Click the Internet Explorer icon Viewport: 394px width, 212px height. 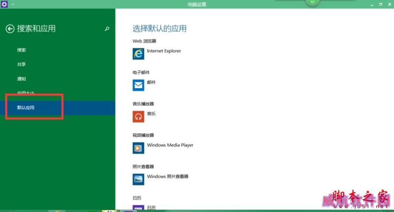[x=138, y=54]
